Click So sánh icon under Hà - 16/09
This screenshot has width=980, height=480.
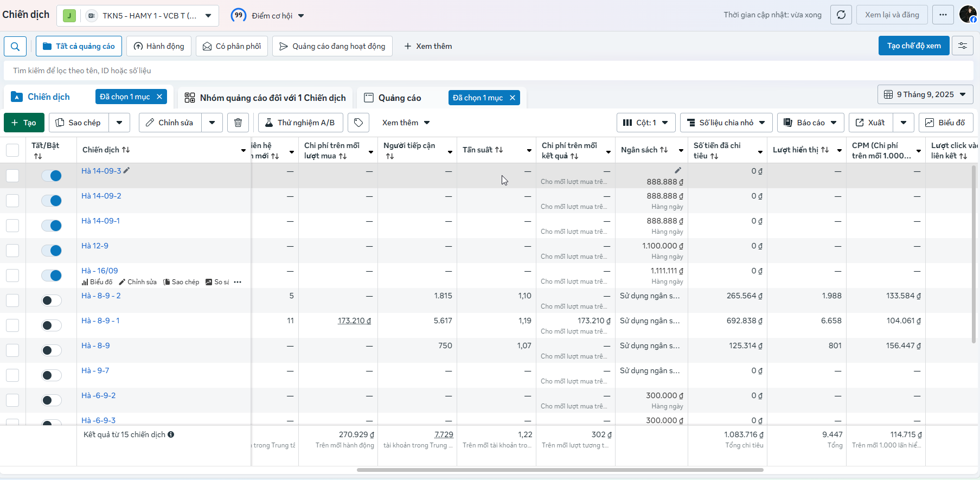[217, 282]
